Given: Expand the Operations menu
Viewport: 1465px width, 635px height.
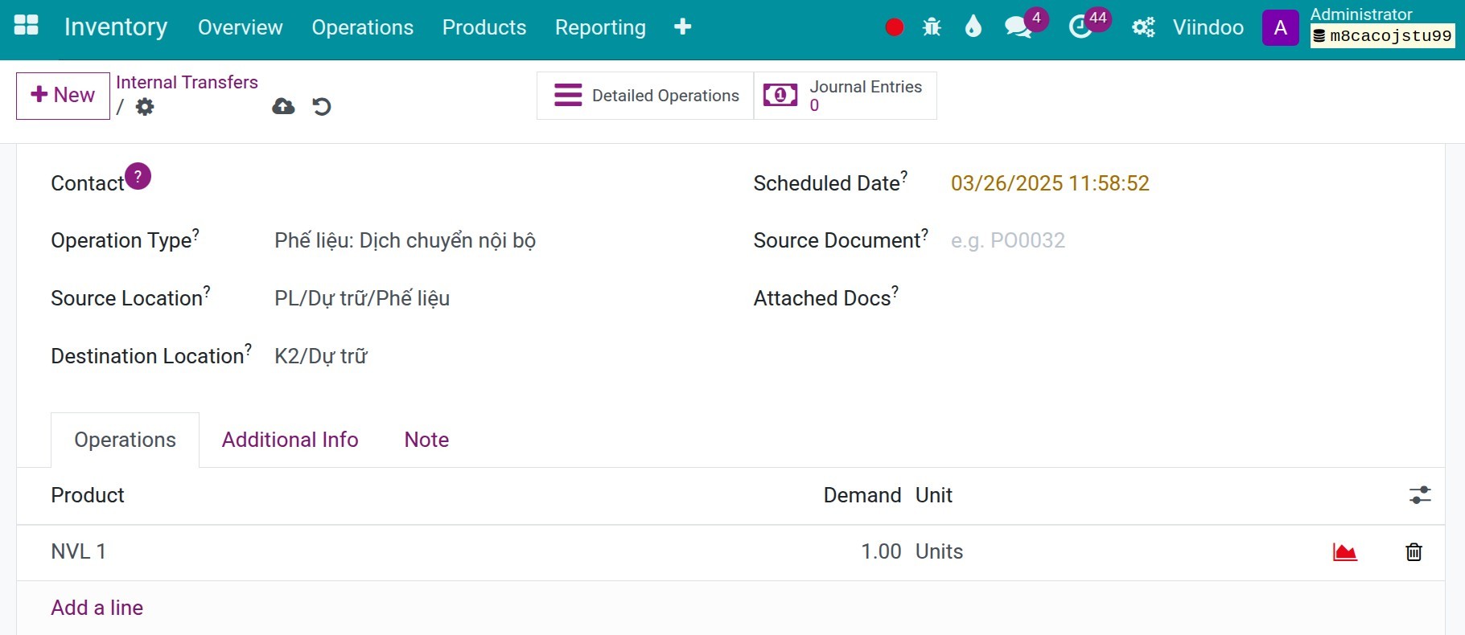Looking at the screenshot, I should coord(362,27).
